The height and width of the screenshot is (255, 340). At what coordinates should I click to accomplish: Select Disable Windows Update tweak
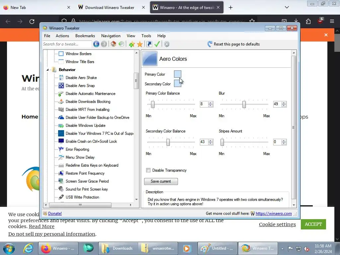85,126
